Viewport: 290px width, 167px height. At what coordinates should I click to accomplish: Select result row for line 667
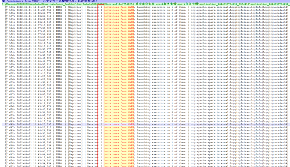146,154
